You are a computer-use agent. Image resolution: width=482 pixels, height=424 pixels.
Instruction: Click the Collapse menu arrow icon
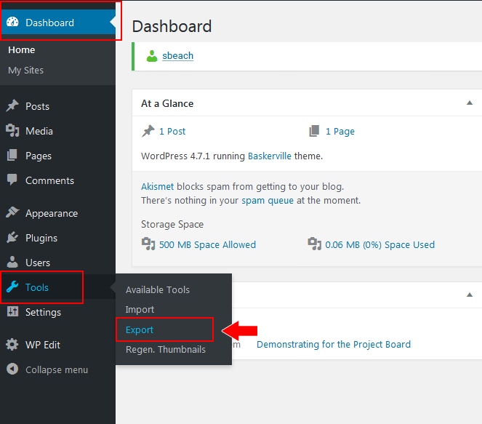(x=12, y=369)
